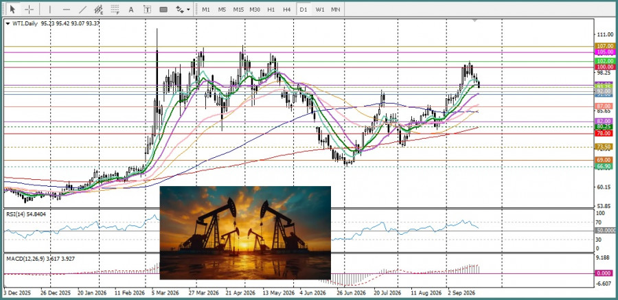Screen dimensions: 618x300
Task: Switch chart to MN timeframe
Action: pos(336,9)
